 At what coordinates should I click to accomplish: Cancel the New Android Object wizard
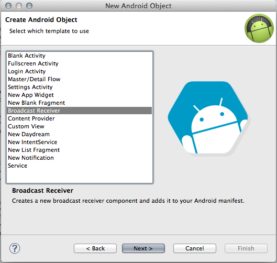pyautogui.click(x=195, y=248)
